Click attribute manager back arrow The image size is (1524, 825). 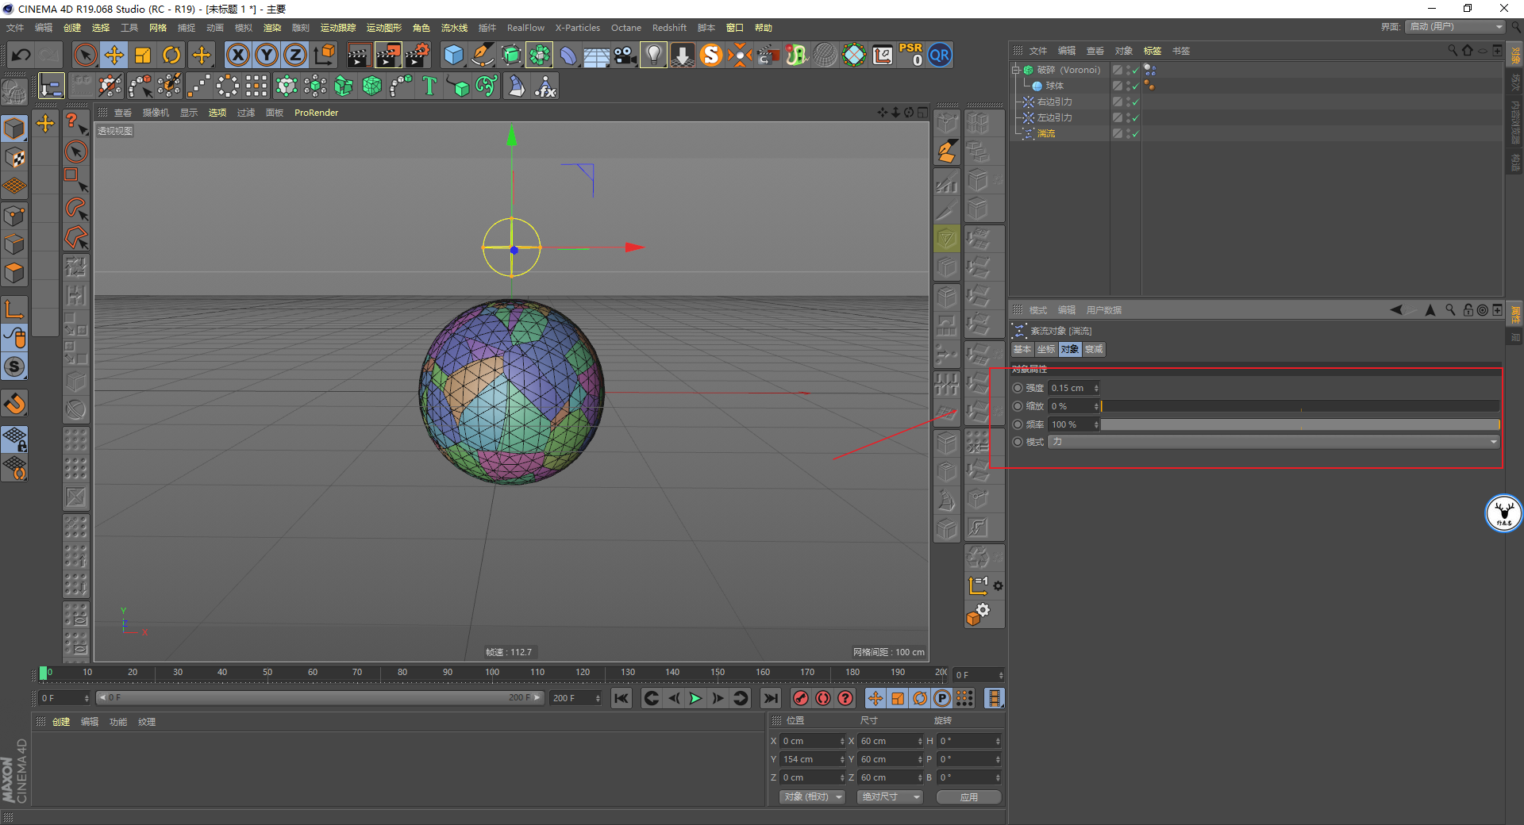click(x=1396, y=310)
